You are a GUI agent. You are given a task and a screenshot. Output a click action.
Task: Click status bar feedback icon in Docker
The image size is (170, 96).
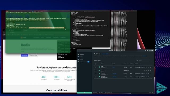153,93
